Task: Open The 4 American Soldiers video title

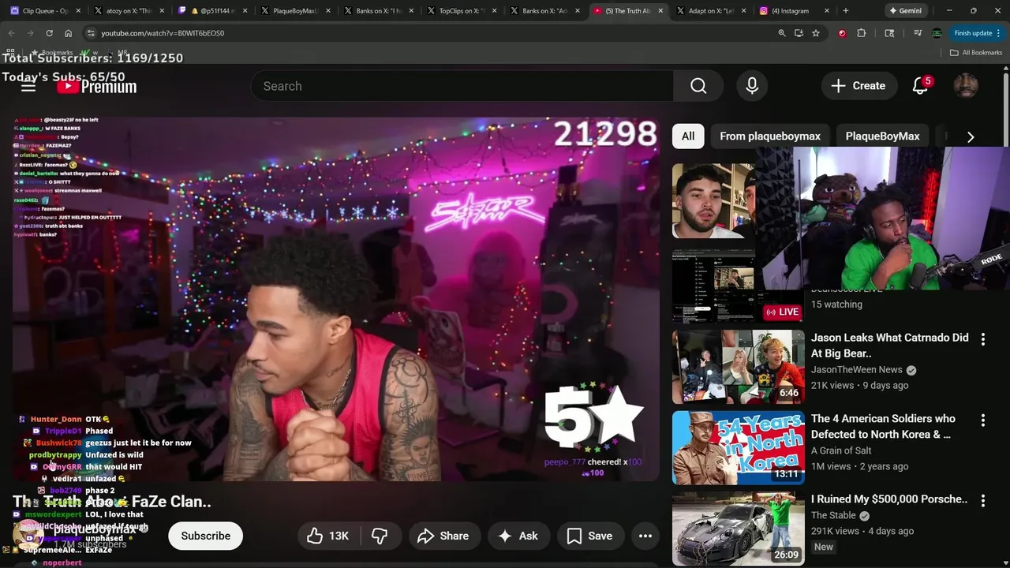Action: pos(883,427)
